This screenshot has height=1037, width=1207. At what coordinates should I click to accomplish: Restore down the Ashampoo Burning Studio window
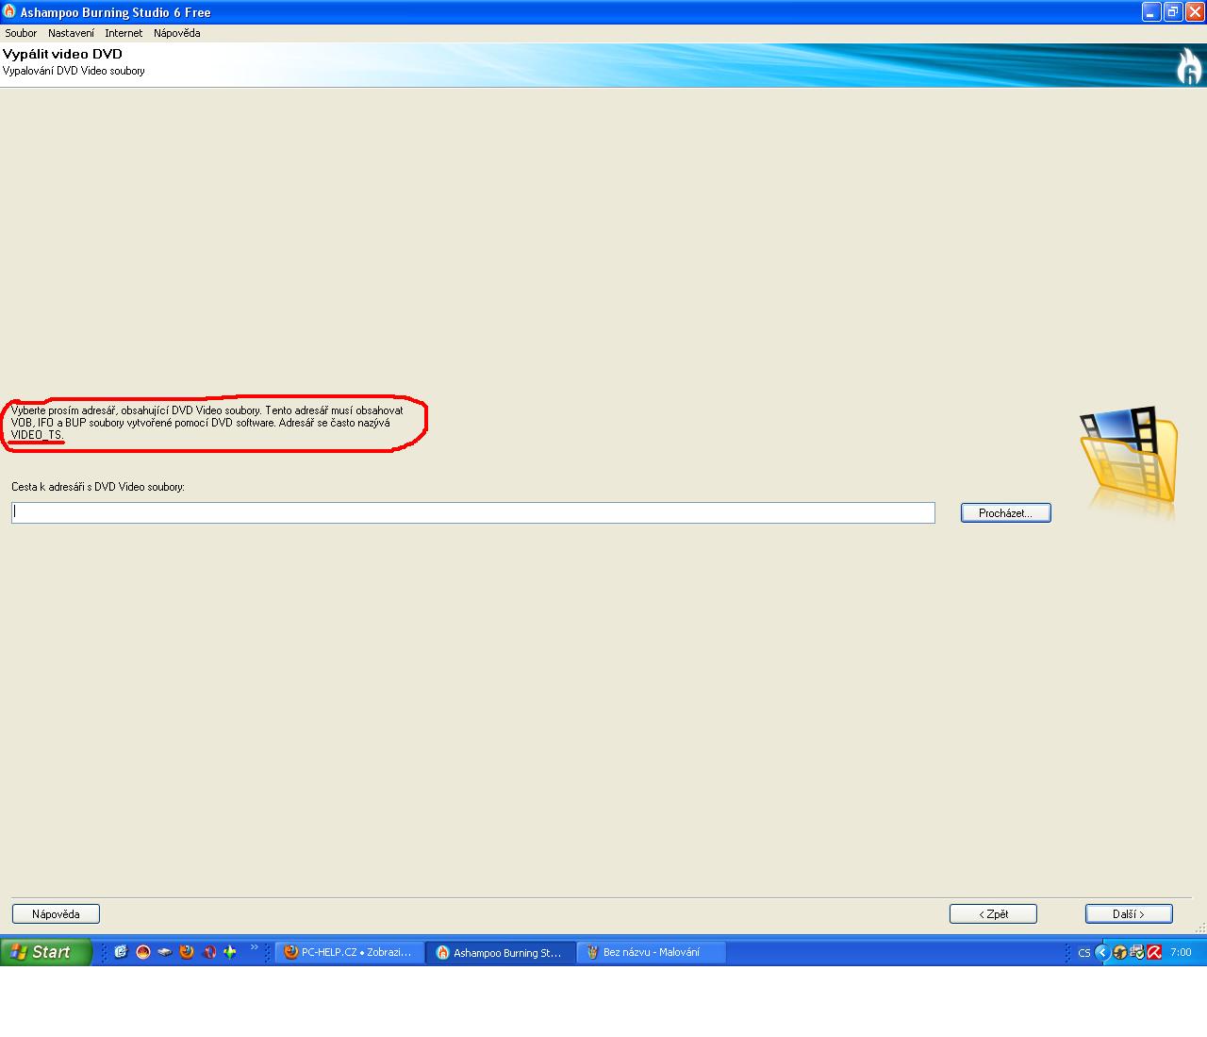(1173, 12)
